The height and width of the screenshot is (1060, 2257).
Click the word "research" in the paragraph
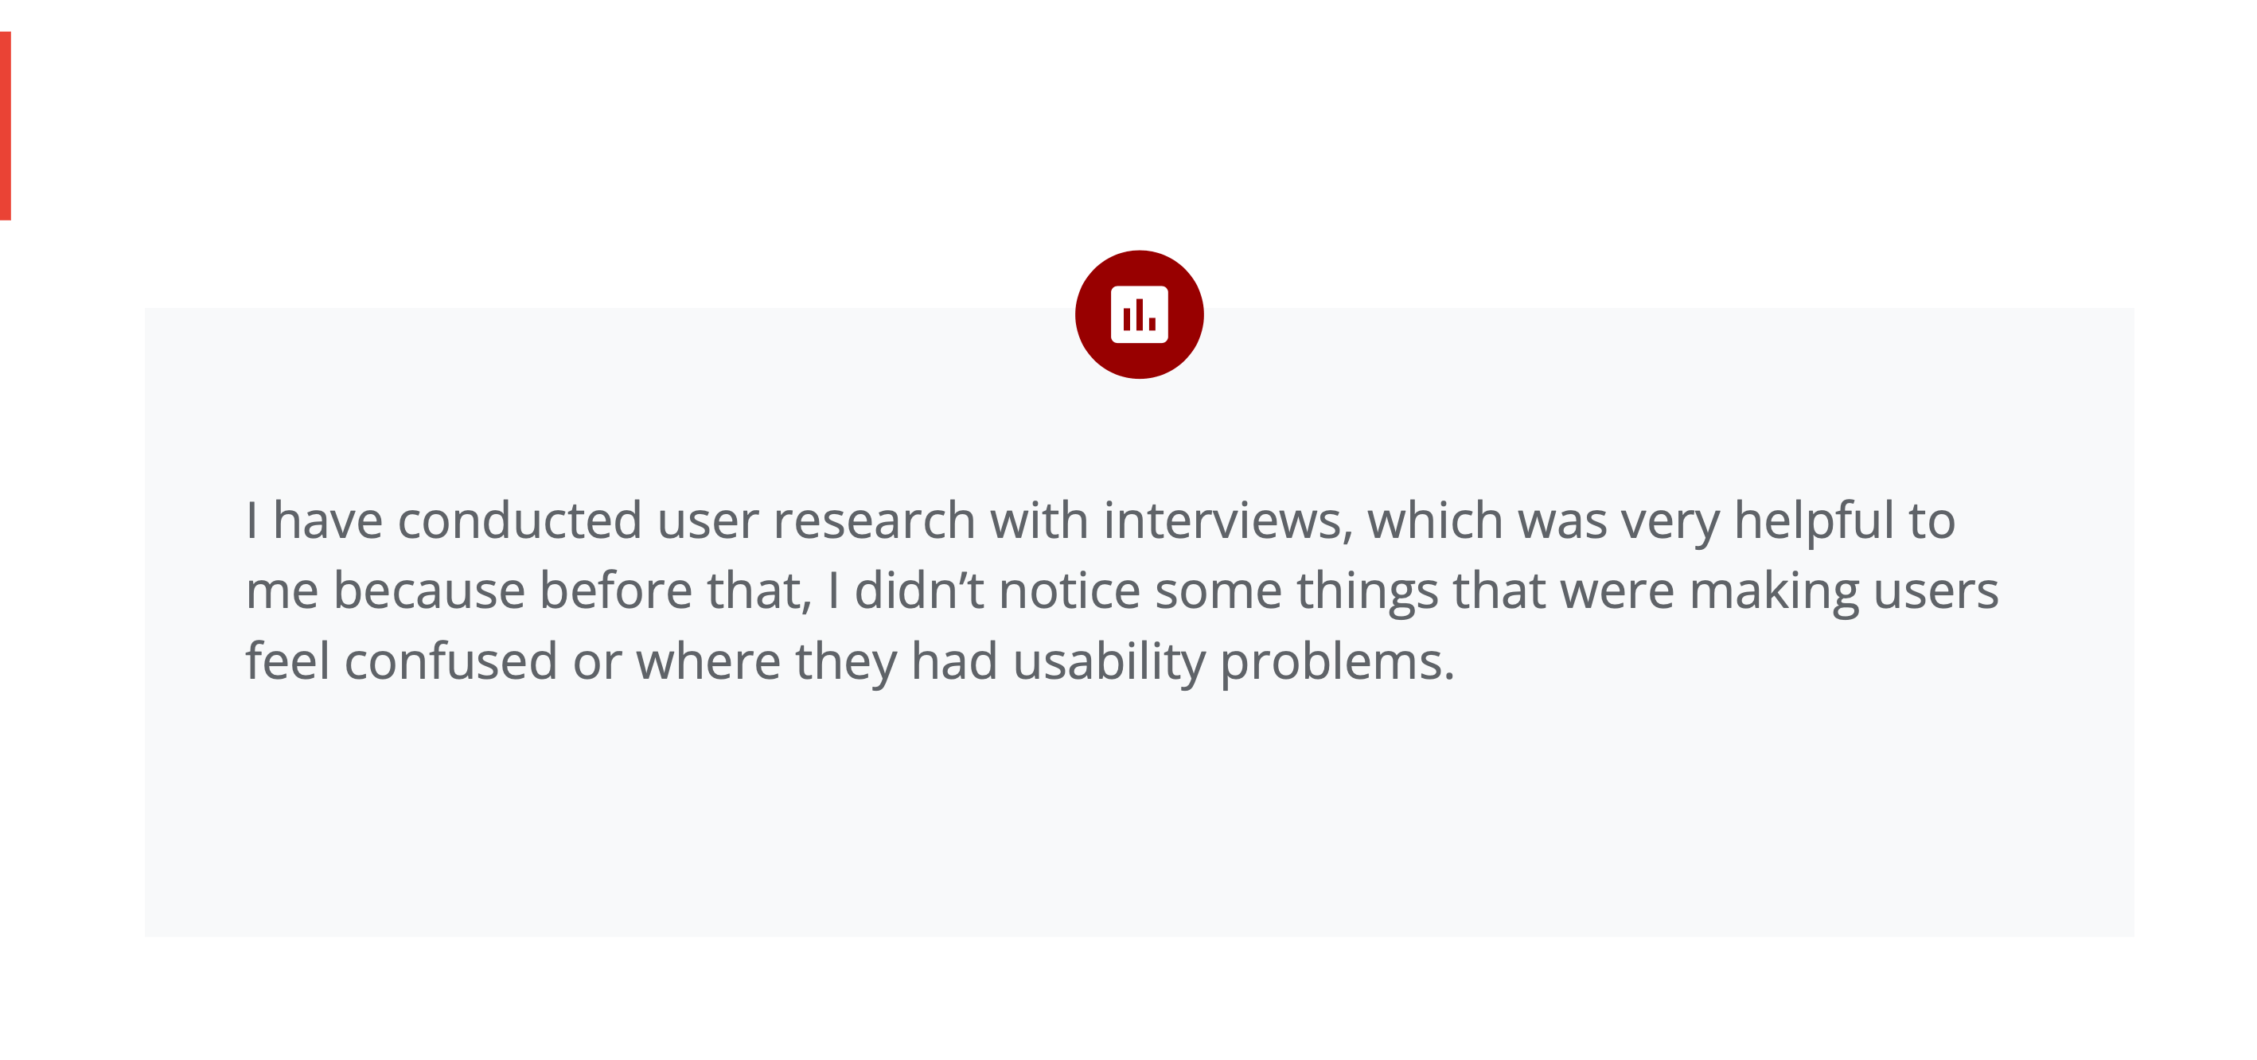click(874, 520)
